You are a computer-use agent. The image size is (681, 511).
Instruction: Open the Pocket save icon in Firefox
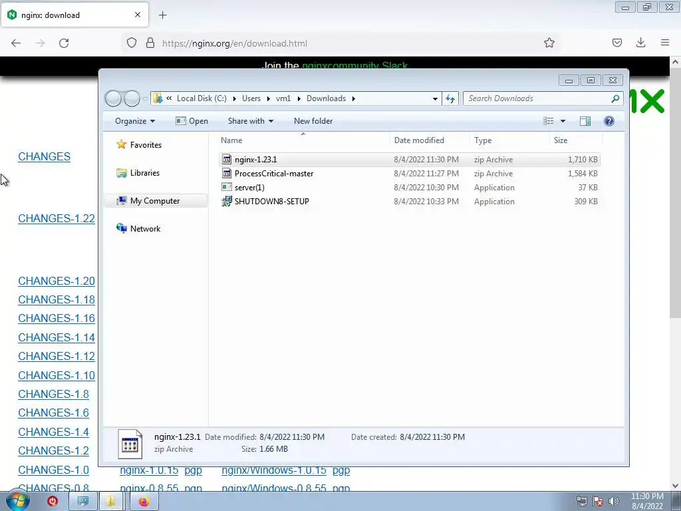click(x=616, y=43)
